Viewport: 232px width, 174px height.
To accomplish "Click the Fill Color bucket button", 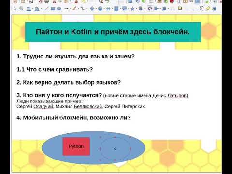I will coord(37,9).
